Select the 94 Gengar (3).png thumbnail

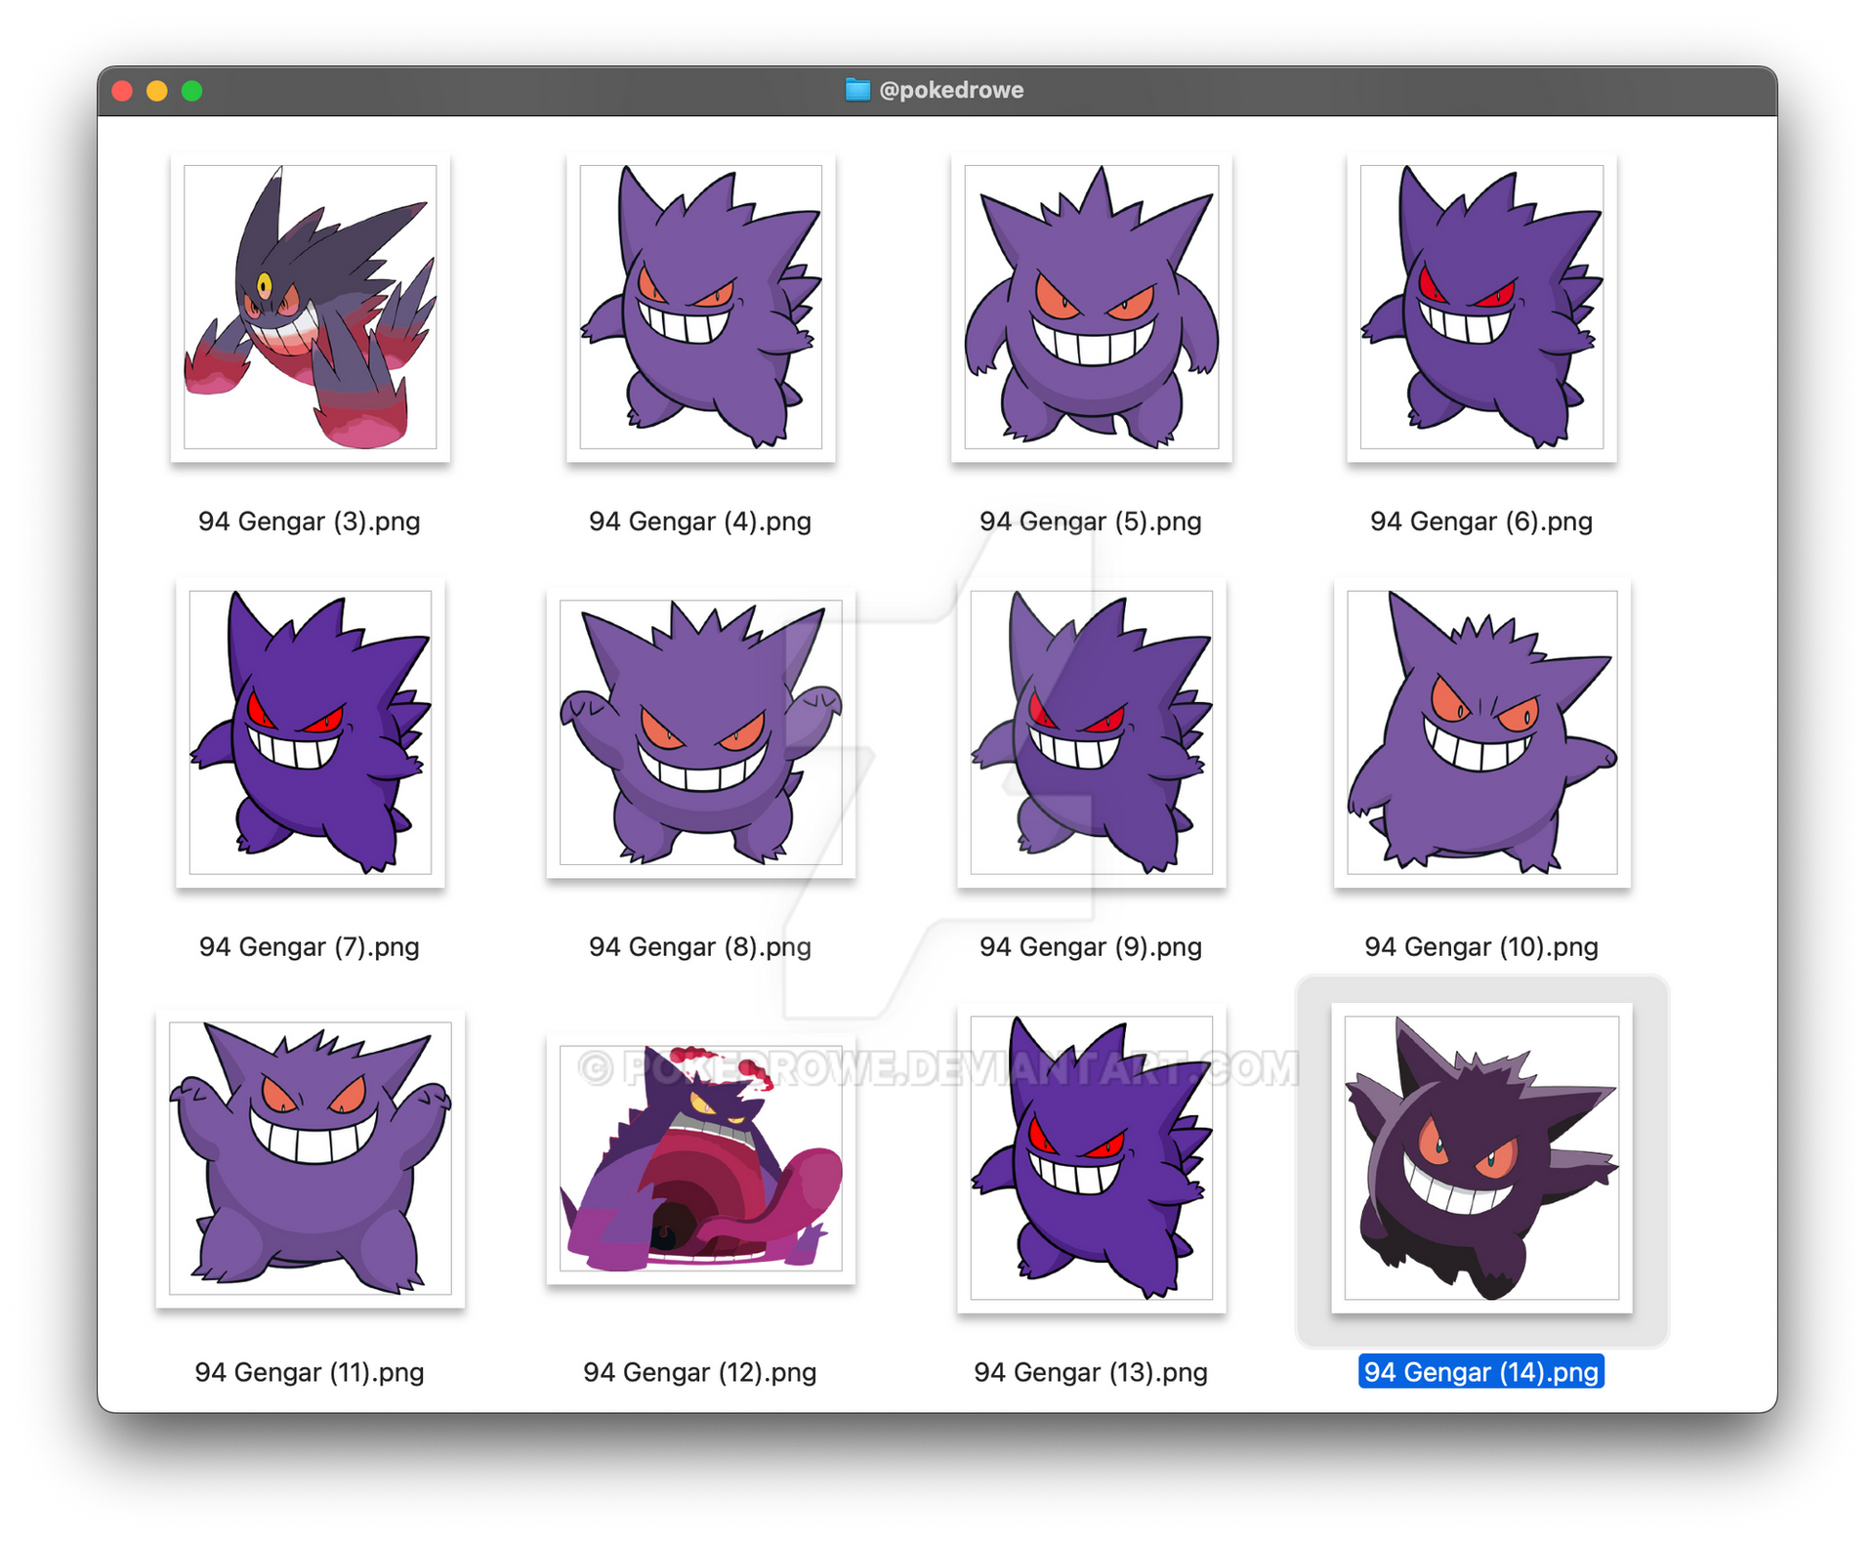pyautogui.click(x=310, y=307)
